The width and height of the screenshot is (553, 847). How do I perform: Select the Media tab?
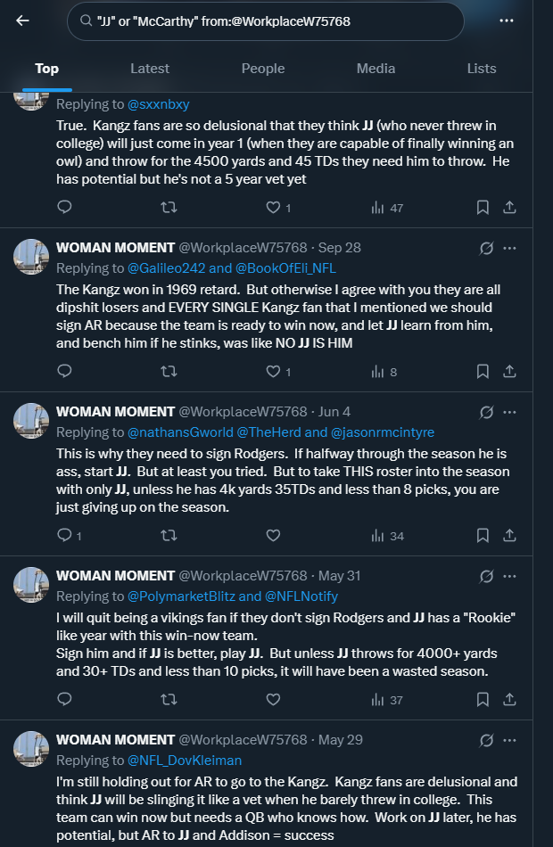click(x=376, y=69)
